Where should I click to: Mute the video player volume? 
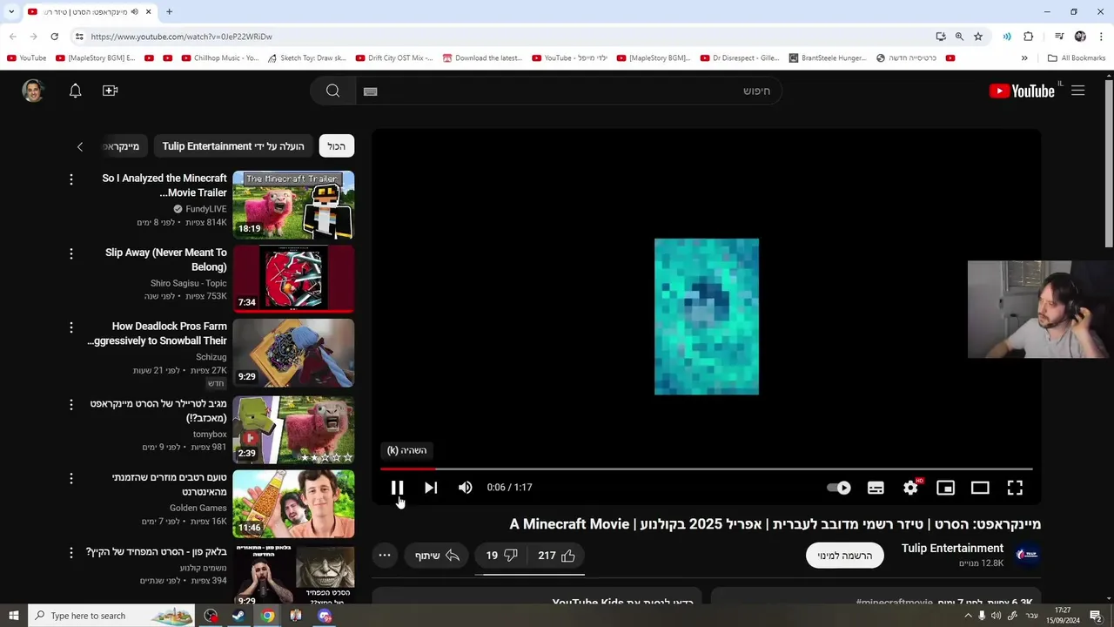pos(466,488)
